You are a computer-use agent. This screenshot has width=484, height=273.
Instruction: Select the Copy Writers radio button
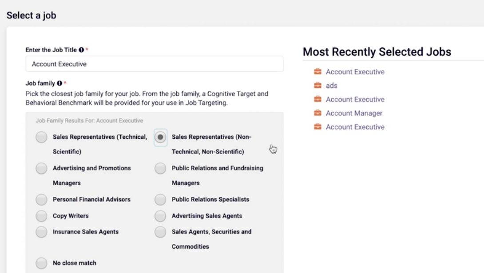click(x=42, y=216)
